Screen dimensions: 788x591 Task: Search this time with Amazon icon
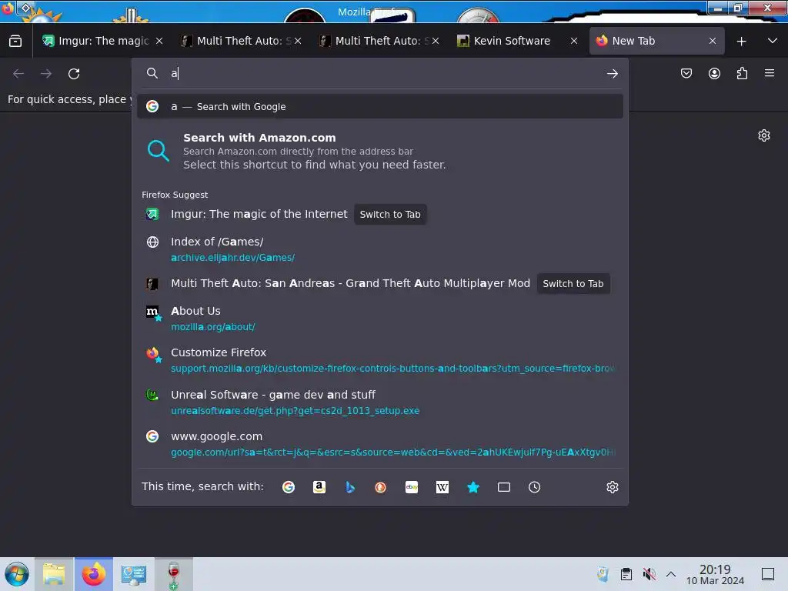coord(319,487)
